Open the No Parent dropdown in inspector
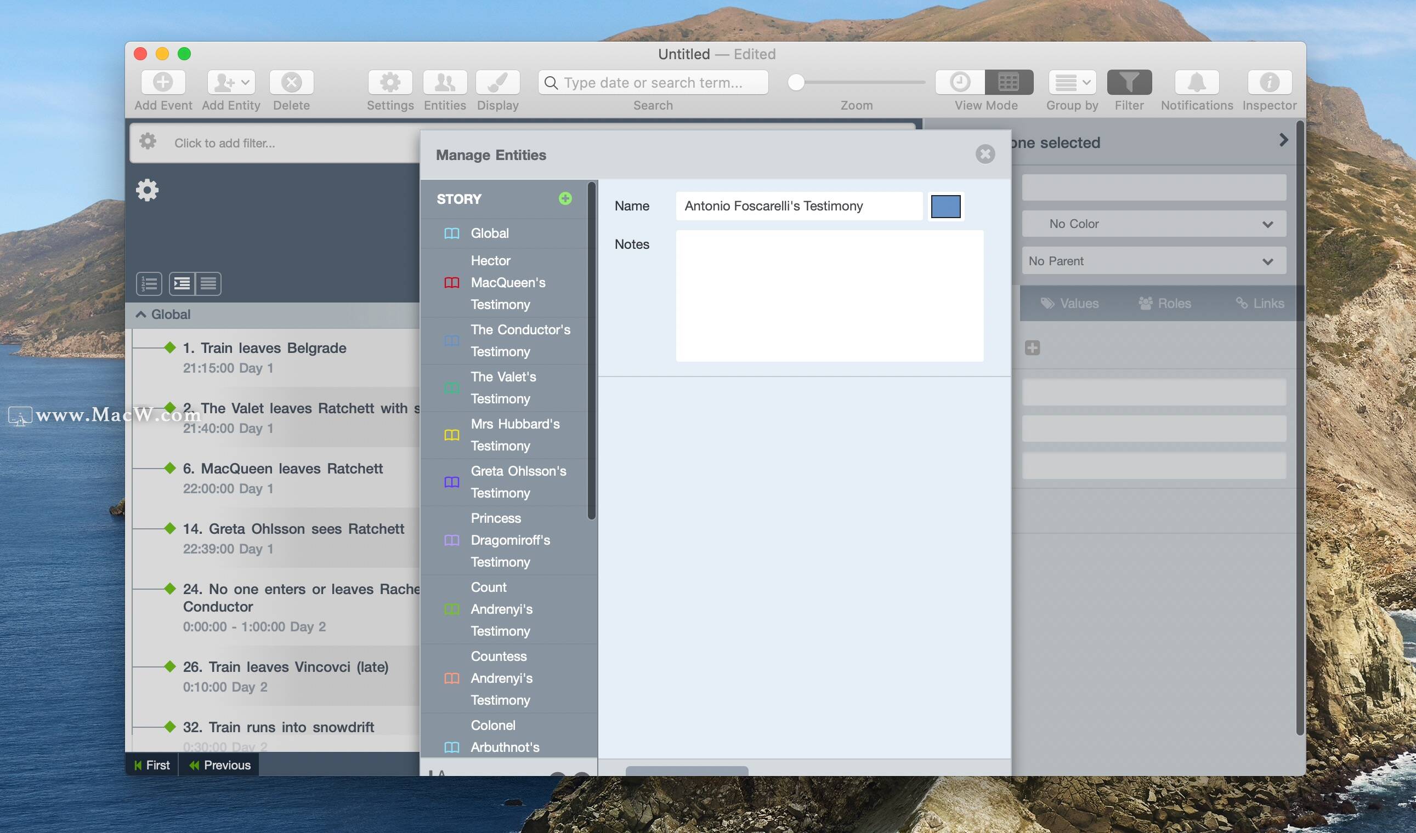Screen dimensions: 1416x833 tap(1154, 261)
